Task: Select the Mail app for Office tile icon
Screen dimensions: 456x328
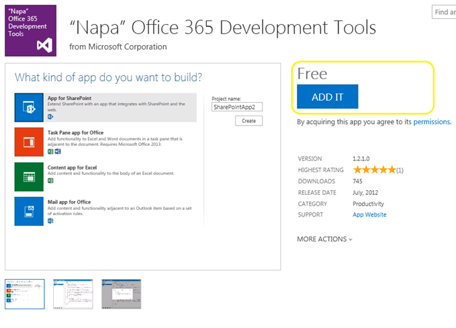Action: [29, 211]
